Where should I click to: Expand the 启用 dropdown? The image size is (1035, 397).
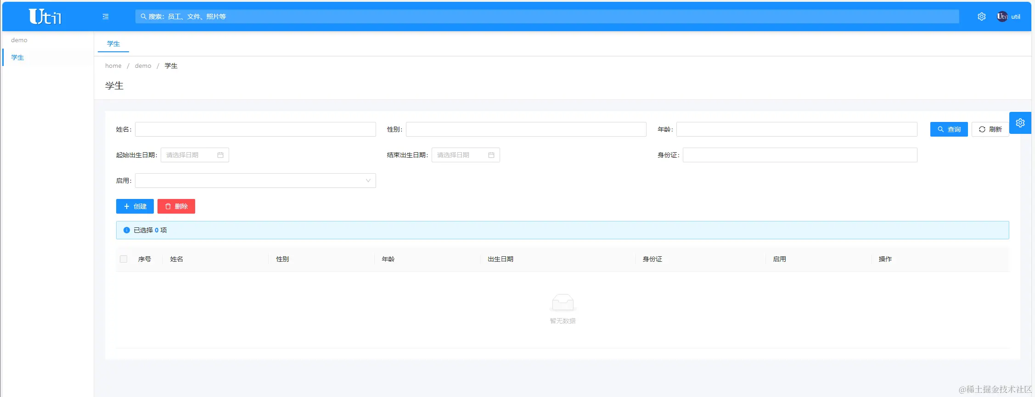tap(255, 181)
